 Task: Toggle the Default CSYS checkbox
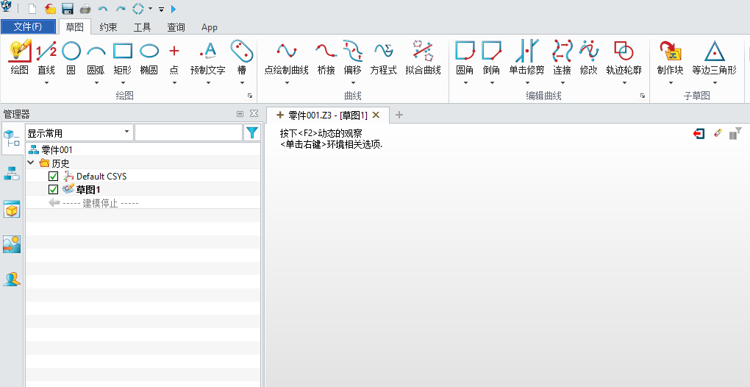pyautogui.click(x=54, y=177)
